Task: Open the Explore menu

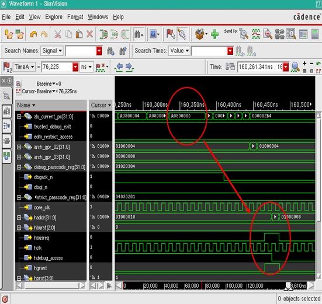Action: (54, 17)
